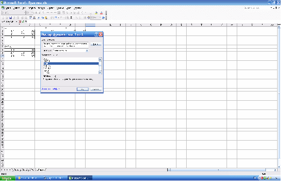Viewport: 281px width, 181px height.
Task: Open the Undo history dropdown arrow
Action: pyautogui.click(x=58, y=18)
